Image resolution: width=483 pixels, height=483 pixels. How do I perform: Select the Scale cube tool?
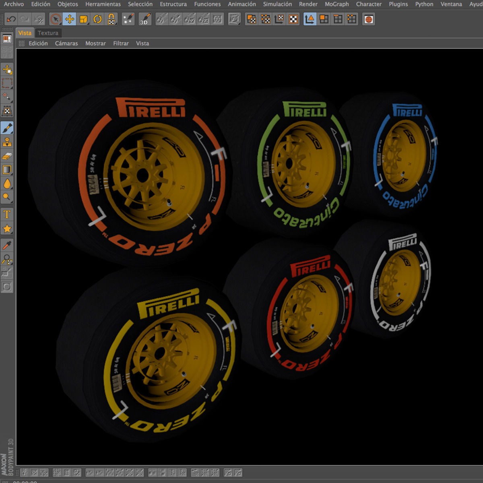click(83, 19)
